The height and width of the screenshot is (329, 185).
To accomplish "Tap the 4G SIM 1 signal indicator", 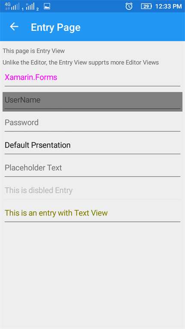I will coord(14,6).
